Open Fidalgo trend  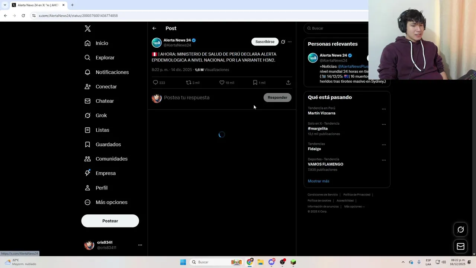click(314, 149)
